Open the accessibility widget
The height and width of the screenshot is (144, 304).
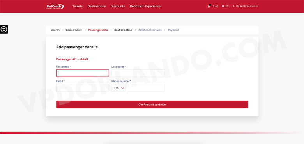[x=4, y=29]
